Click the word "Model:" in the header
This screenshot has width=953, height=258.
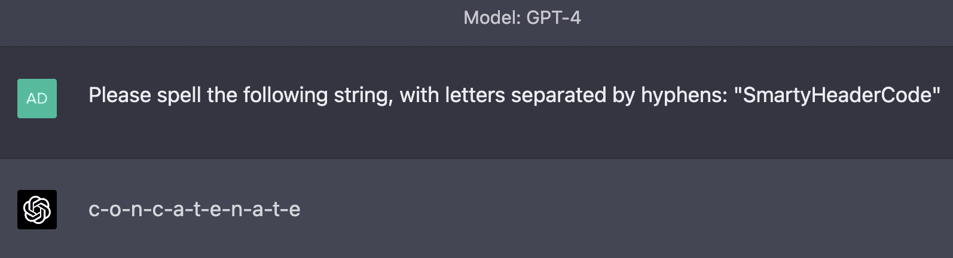(x=492, y=18)
